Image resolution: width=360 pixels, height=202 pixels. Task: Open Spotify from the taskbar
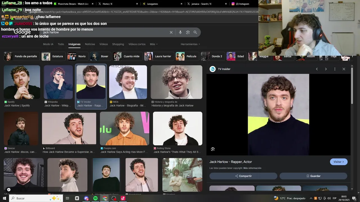[x=95, y=198]
